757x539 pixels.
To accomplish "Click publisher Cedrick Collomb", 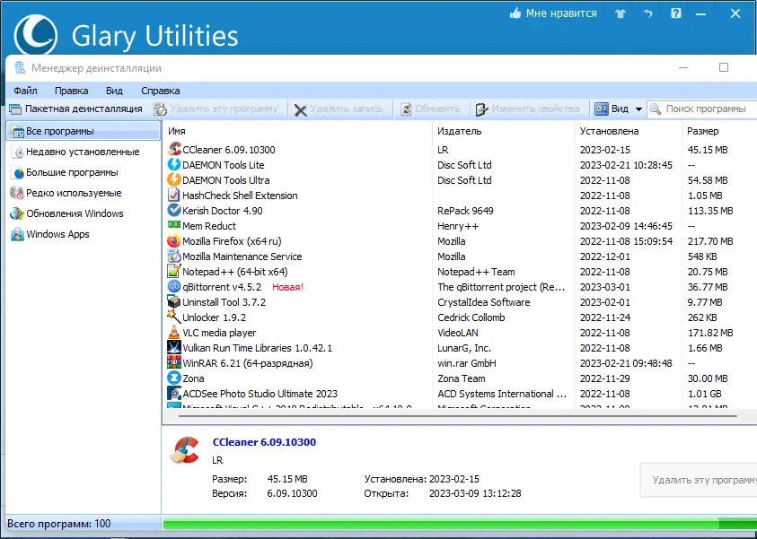I will (471, 317).
